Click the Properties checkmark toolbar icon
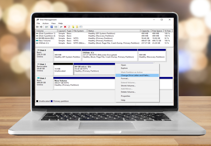The width and height of the screenshot is (211, 146). coord(69,27)
